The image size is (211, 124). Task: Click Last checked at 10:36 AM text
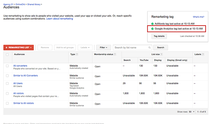click(192, 36)
